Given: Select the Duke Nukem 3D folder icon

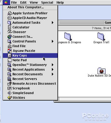Looking at the screenshot, I should pyautogui.click(x=101, y=71).
